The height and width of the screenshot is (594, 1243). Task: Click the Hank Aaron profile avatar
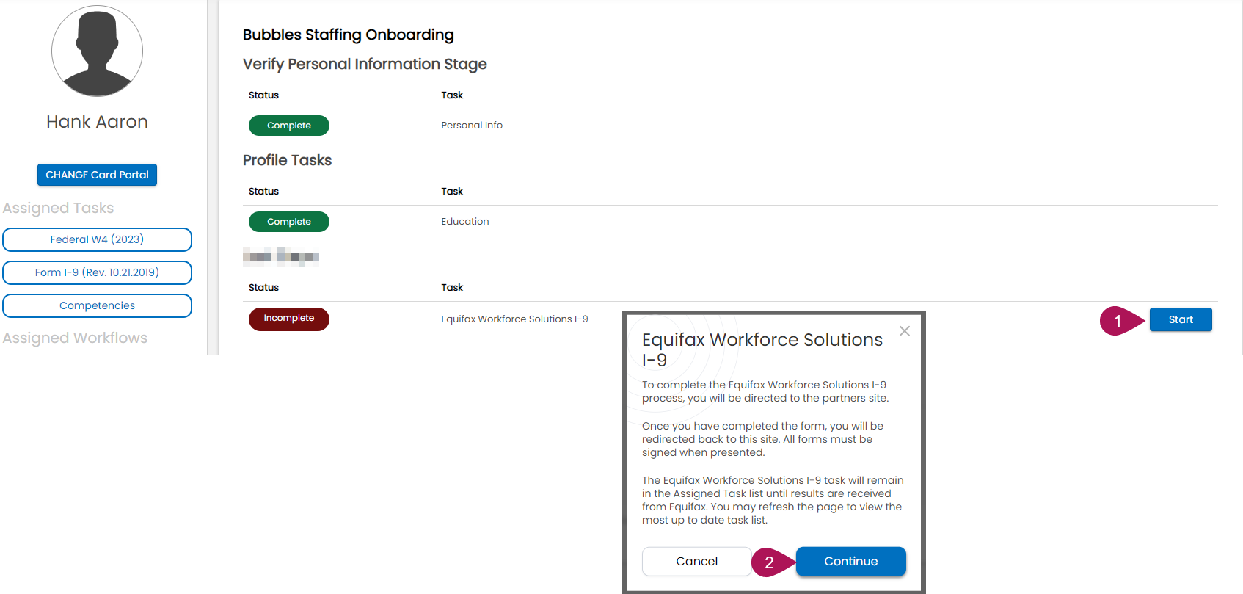coord(97,51)
